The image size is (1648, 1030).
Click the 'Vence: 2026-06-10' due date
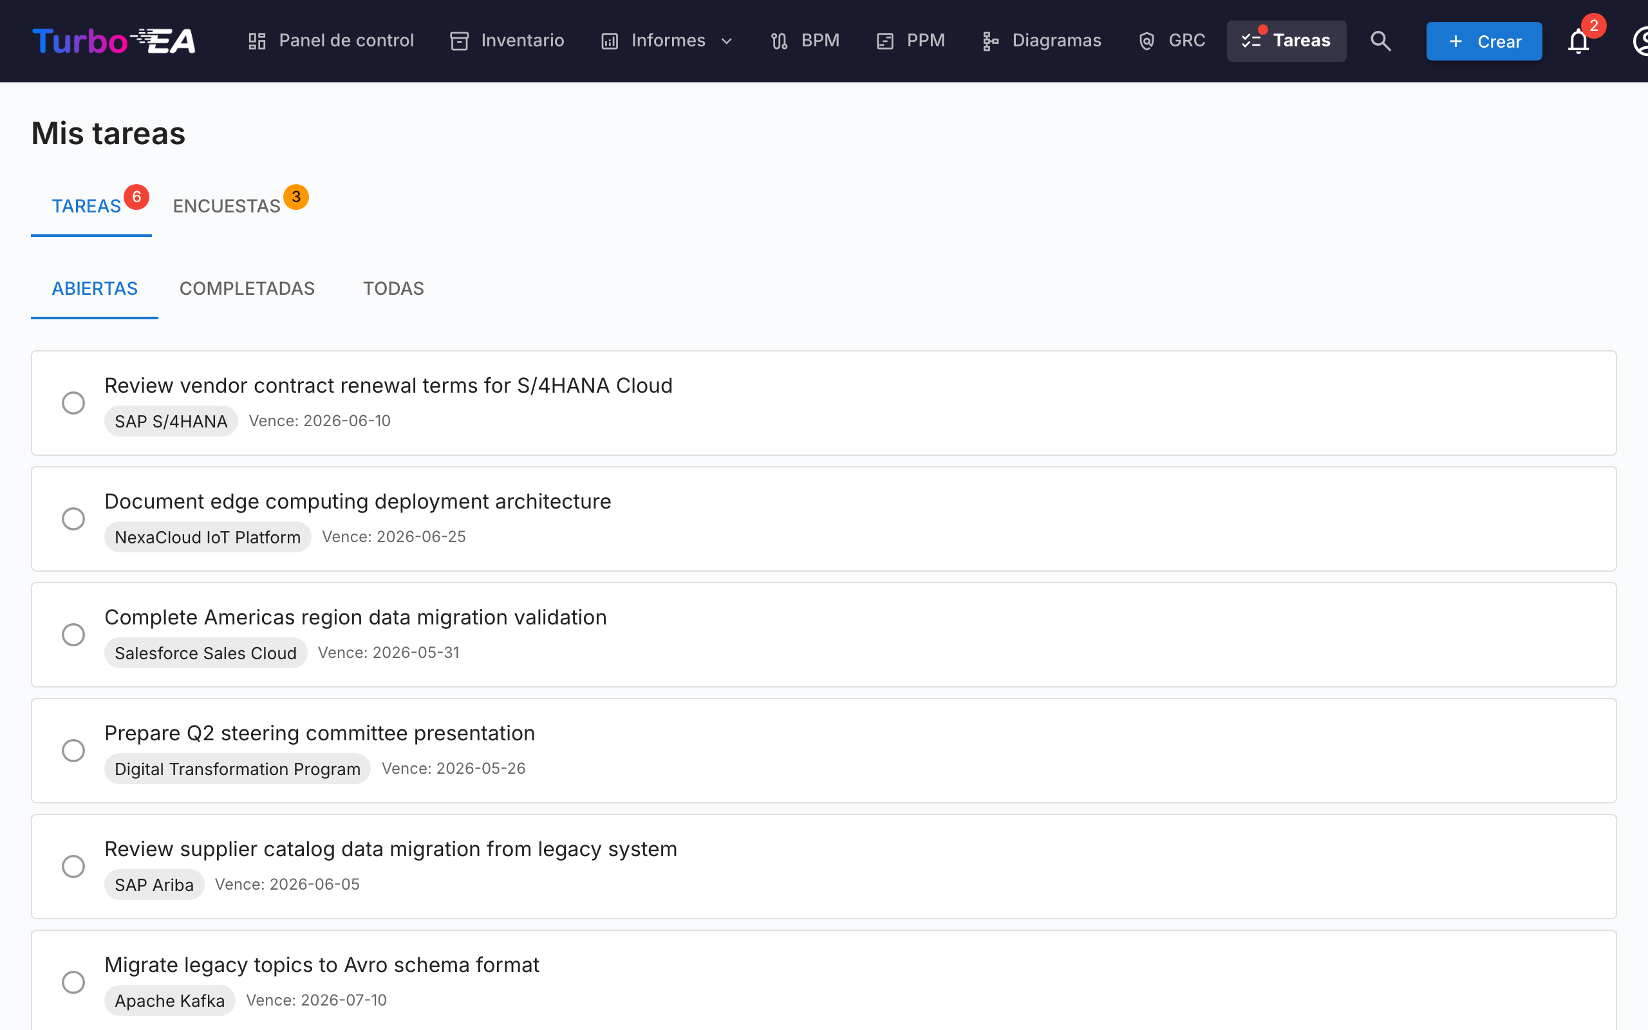[x=319, y=421]
